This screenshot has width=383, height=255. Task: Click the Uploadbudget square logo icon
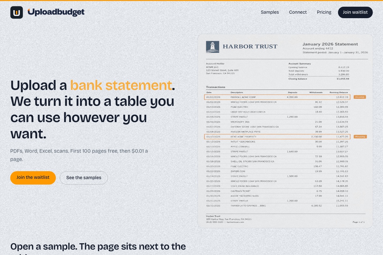(17, 12)
